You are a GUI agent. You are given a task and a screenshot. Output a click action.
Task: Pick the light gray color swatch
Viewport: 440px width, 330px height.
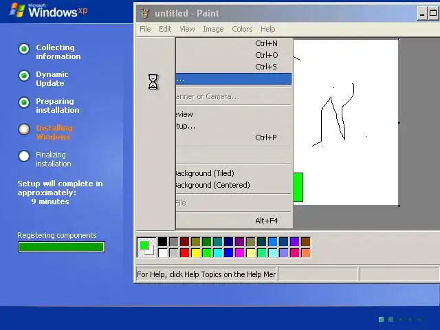[x=173, y=253]
